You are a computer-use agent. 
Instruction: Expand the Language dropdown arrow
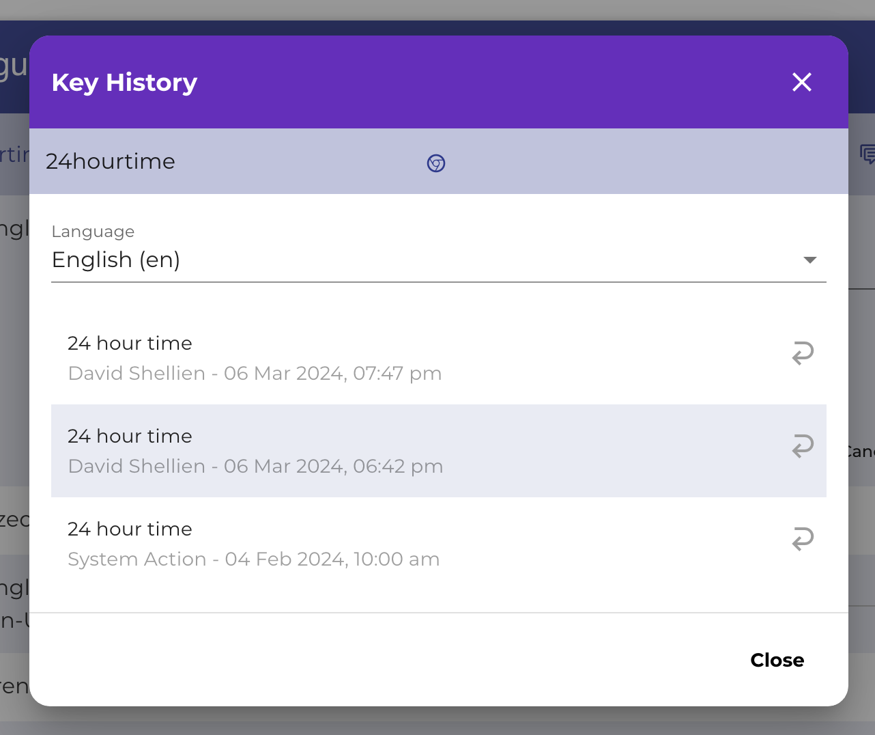coord(809,260)
